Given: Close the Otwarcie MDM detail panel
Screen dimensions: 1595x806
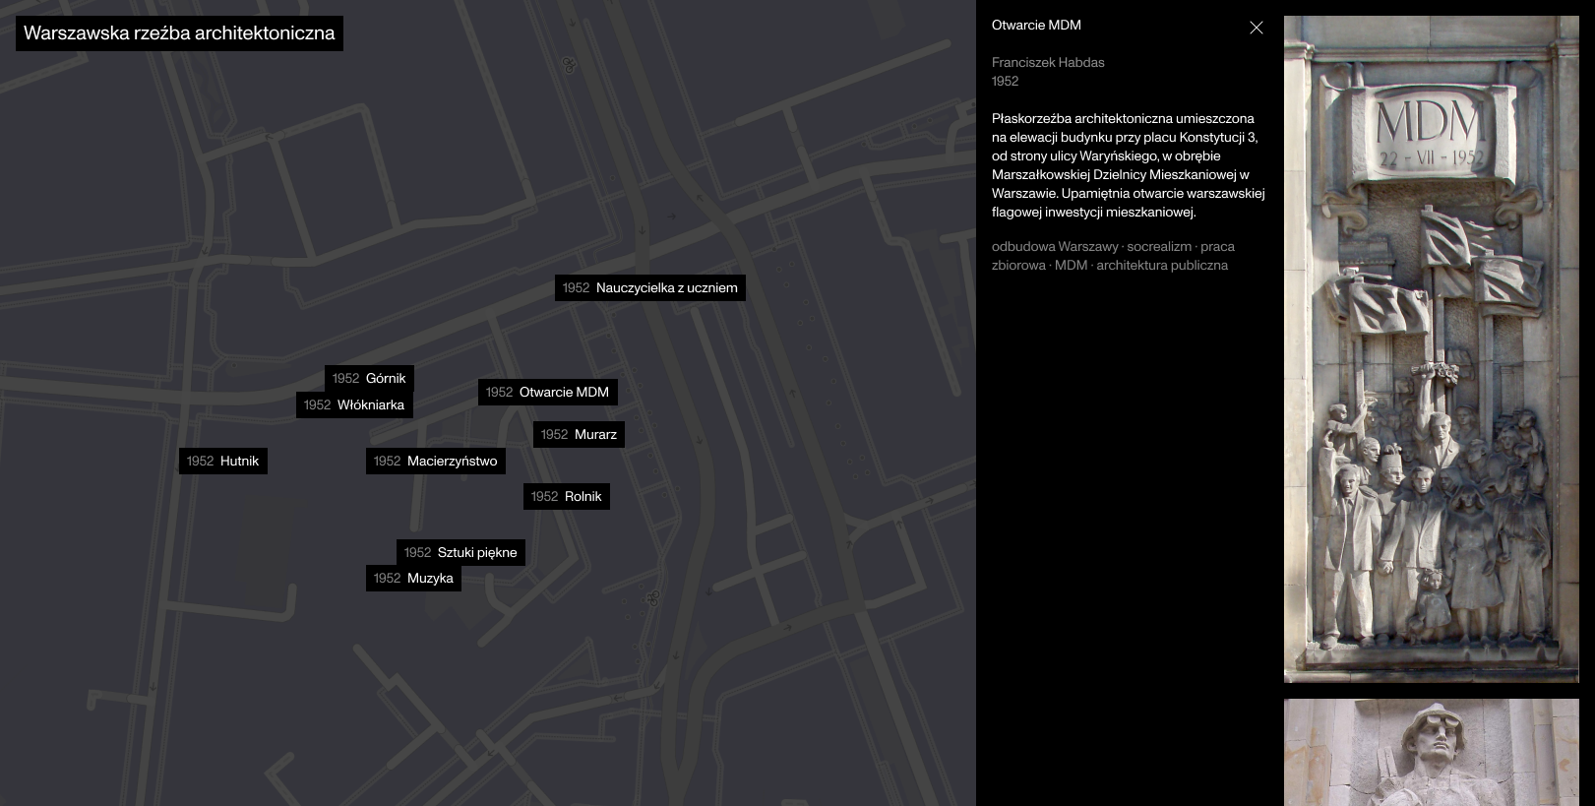Looking at the screenshot, I should [x=1256, y=28].
